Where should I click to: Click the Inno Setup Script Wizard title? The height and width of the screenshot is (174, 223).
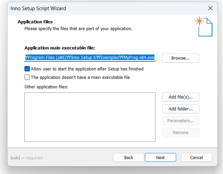tap(38, 8)
